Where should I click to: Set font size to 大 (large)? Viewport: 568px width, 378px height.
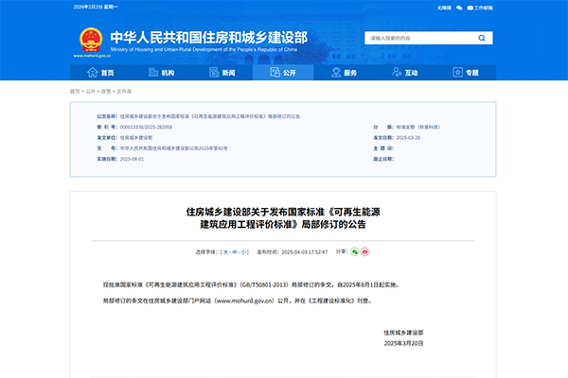pyautogui.click(x=225, y=252)
